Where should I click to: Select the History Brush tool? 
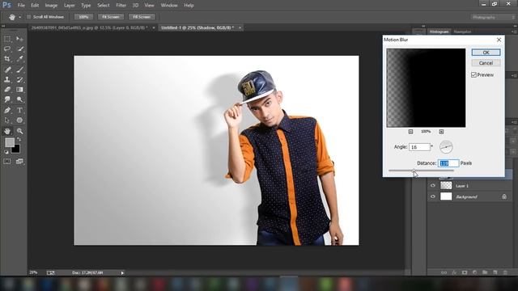click(19, 79)
